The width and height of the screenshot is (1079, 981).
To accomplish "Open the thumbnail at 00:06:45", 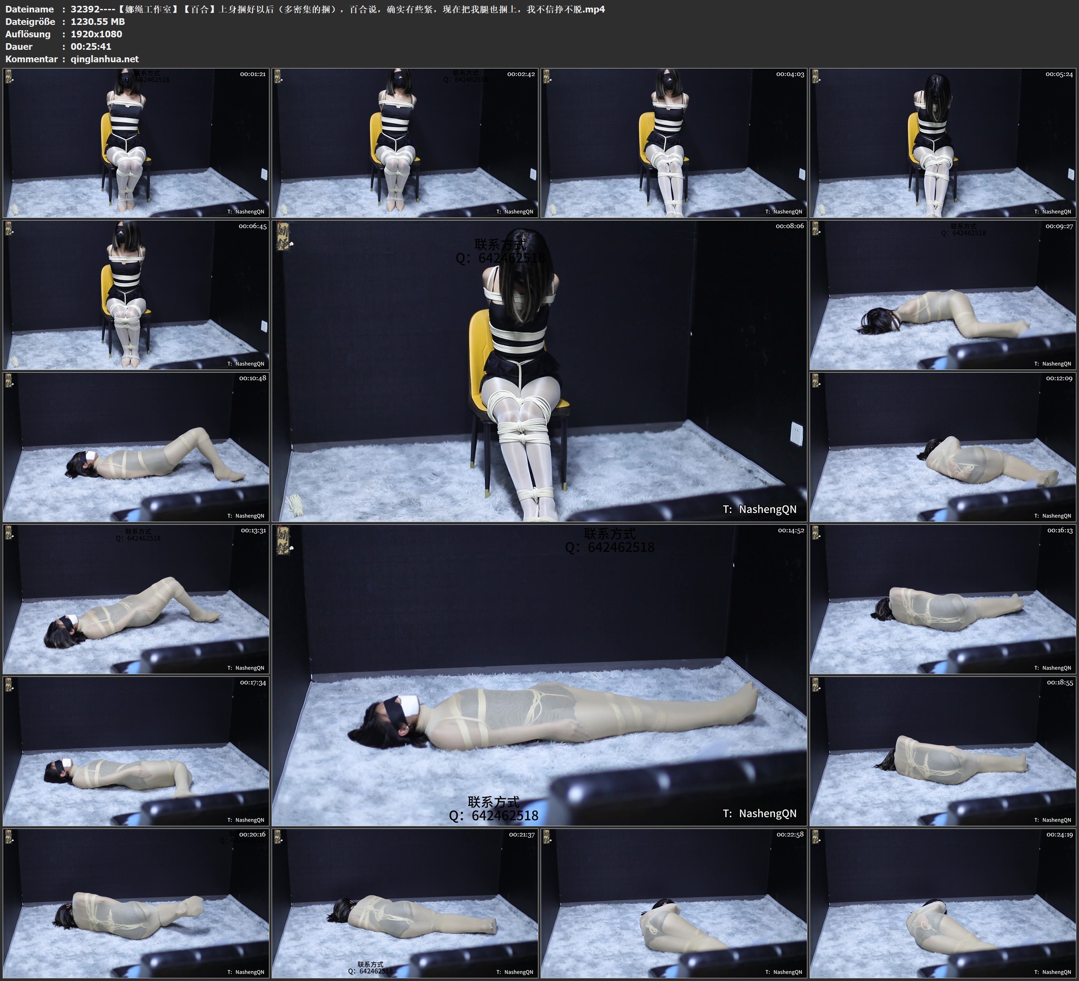I will pos(136,295).
